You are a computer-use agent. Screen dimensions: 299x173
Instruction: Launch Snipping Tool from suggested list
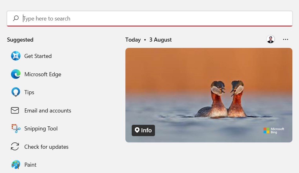41,129
